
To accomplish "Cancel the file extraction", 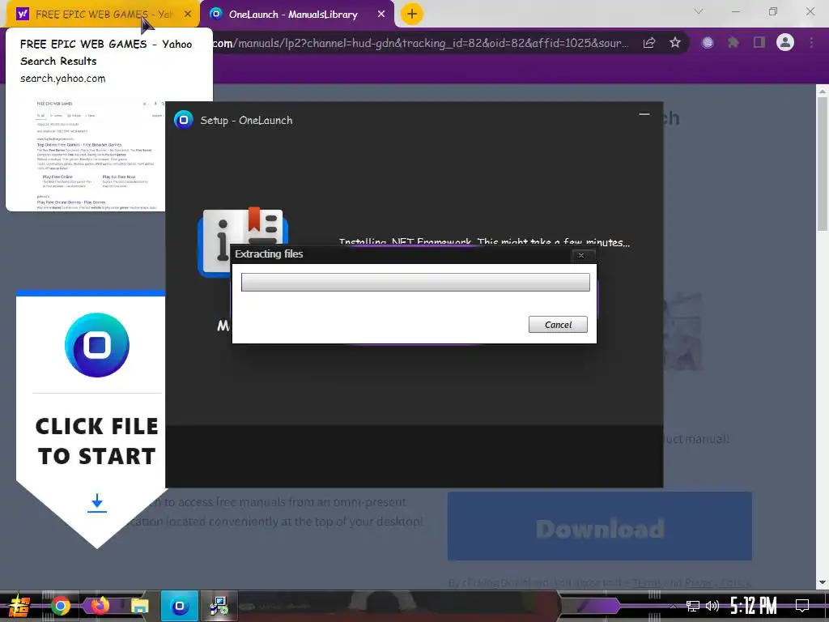I will point(558,325).
